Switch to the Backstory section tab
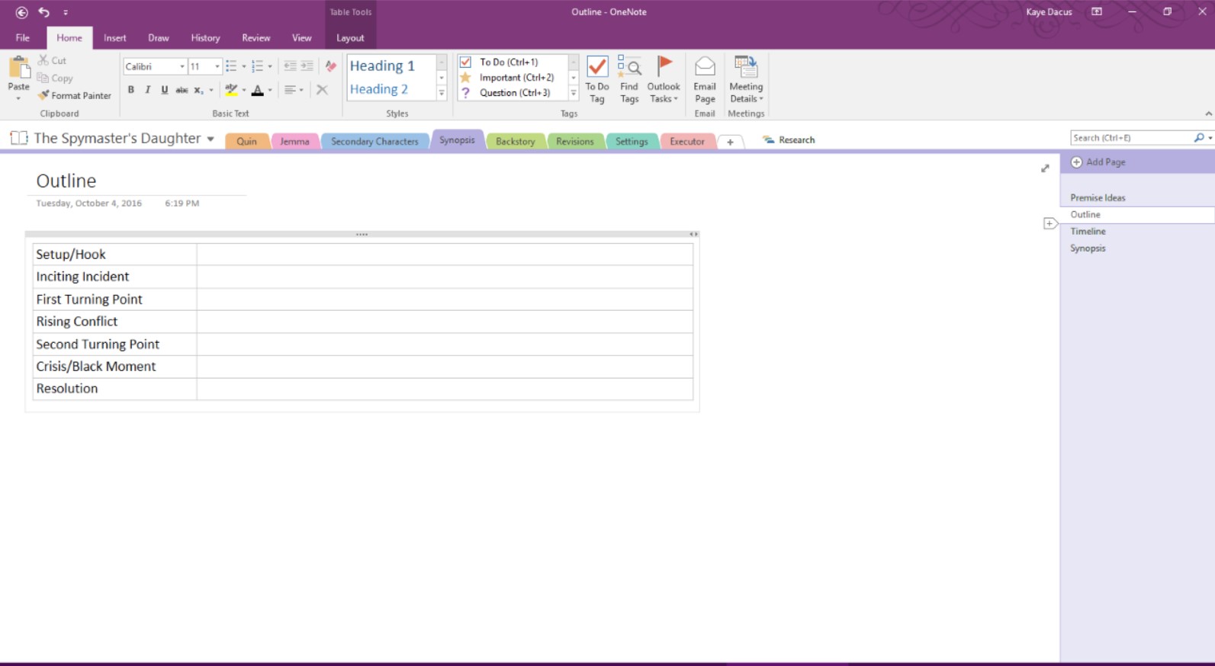The image size is (1215, 666). click(515, 141)
